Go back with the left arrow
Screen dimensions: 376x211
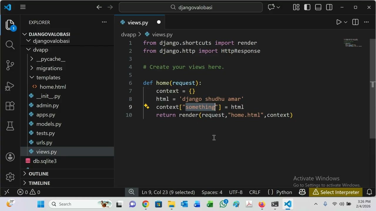tap(99, 7)
